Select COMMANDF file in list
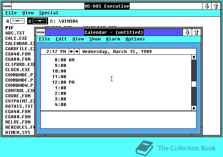Viewport: 223px width, 157px height. pos(19,80)
